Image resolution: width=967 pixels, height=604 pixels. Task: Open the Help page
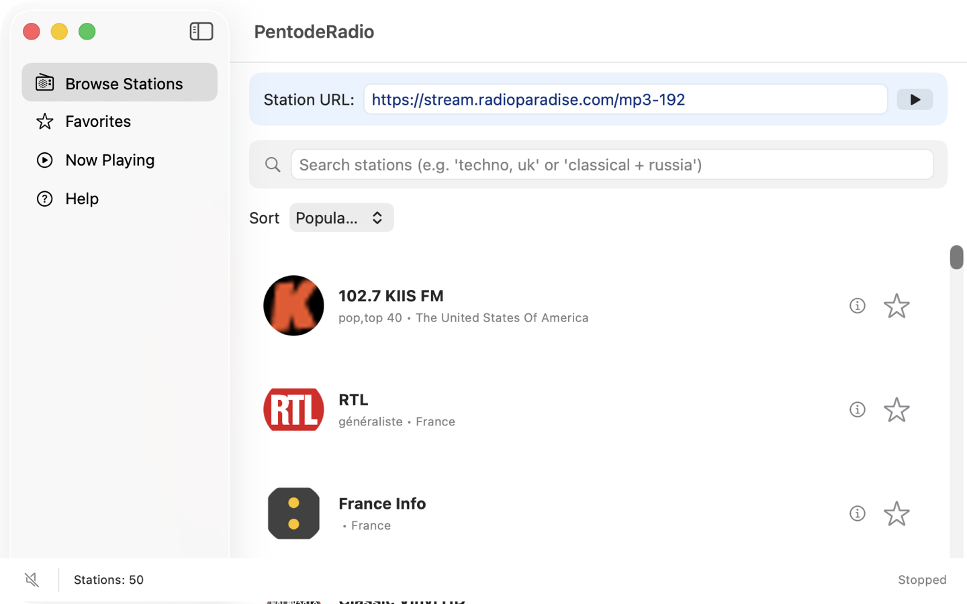(x=120, y=199)
